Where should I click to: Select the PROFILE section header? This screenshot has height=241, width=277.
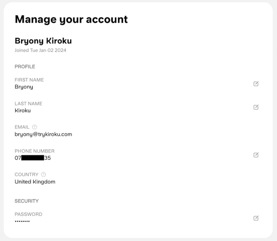(25, 67)
